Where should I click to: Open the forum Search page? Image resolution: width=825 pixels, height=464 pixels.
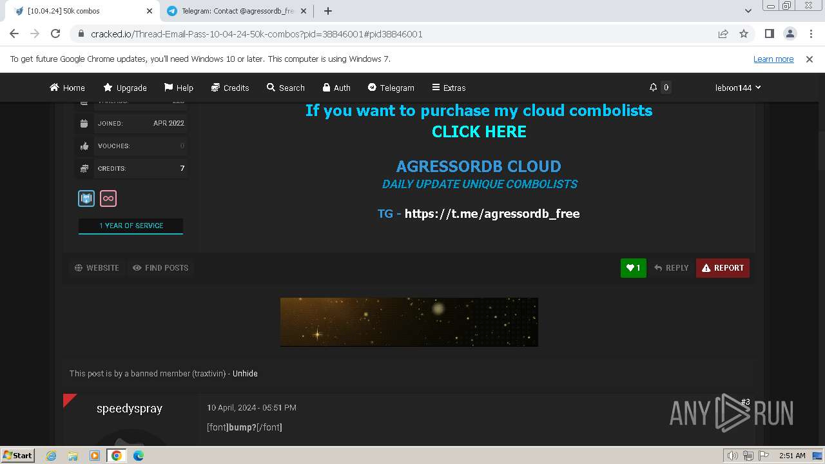point(286,88)
